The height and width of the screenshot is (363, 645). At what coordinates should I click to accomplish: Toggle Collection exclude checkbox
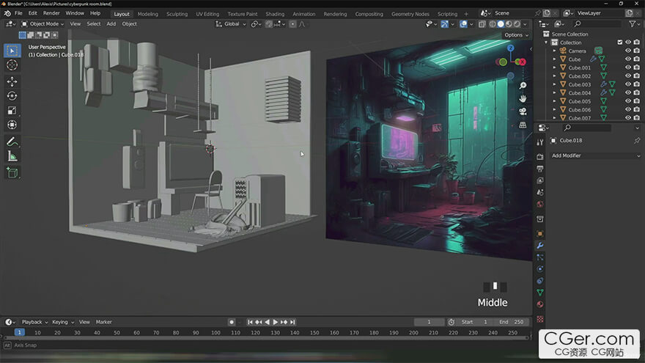tap(620, 43)
